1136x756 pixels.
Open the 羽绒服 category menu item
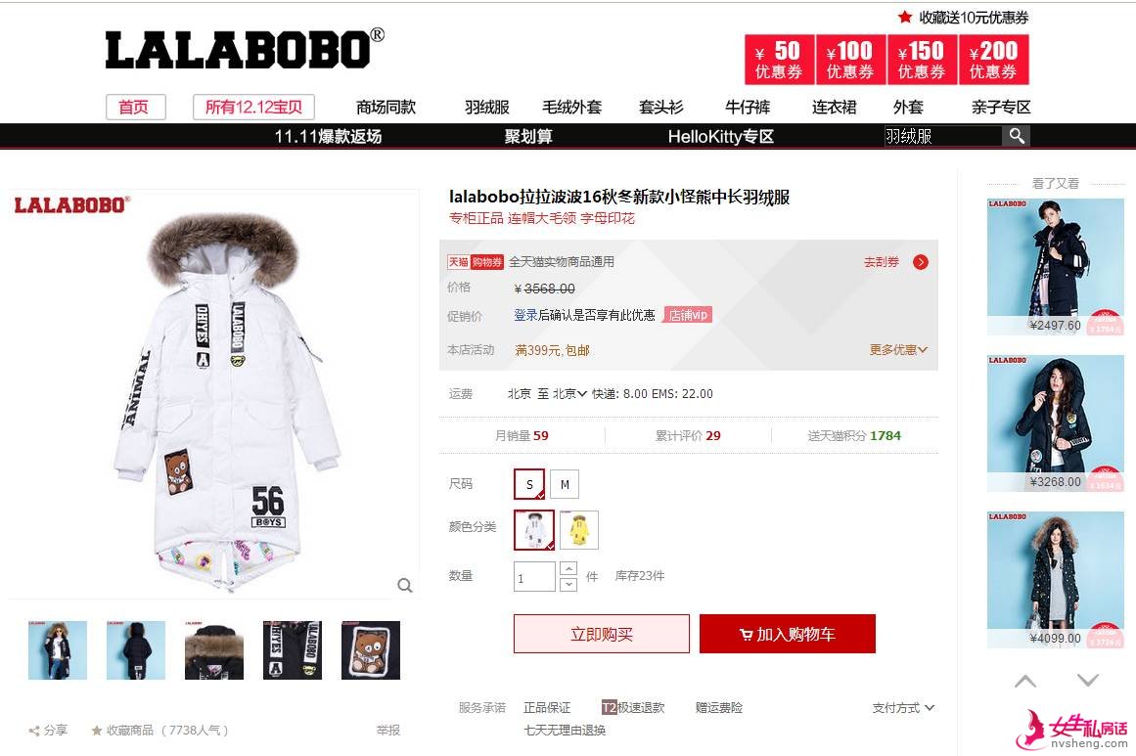click(487, 108)
